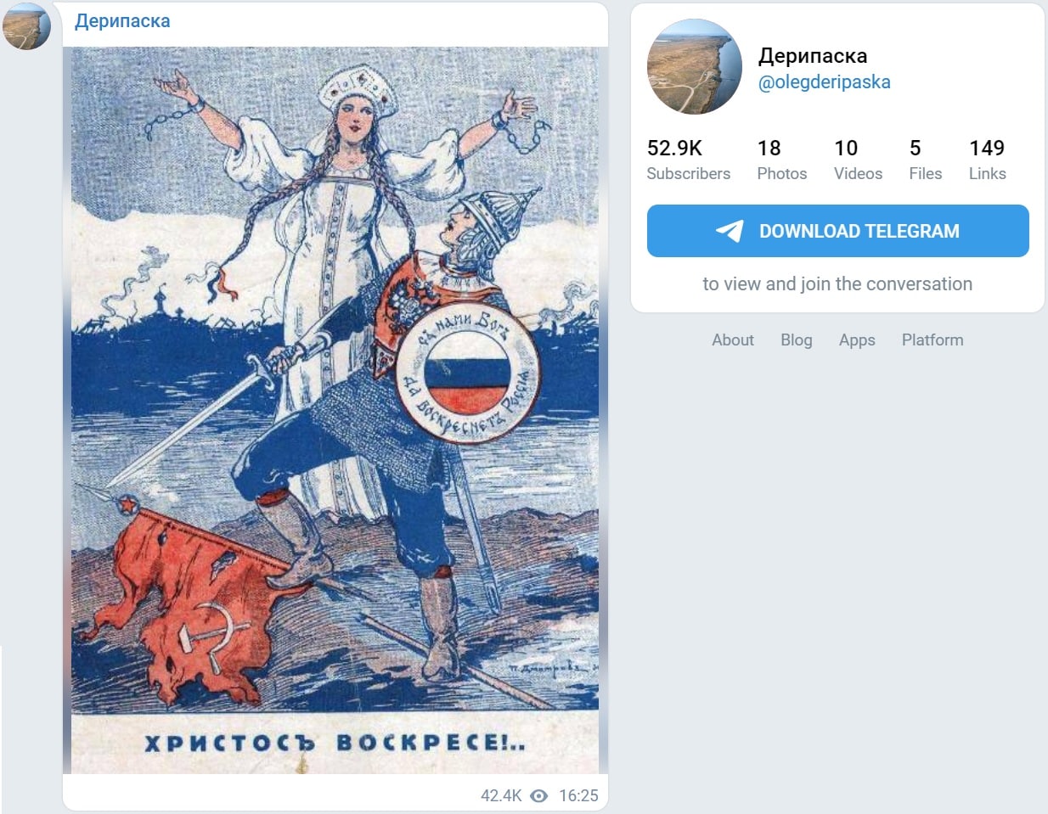
Task: Open the Дерипаска post author link
Action: click(122, 21)
